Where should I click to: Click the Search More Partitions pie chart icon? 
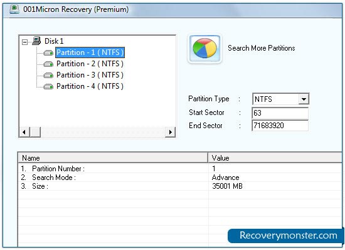coord(204,49)
